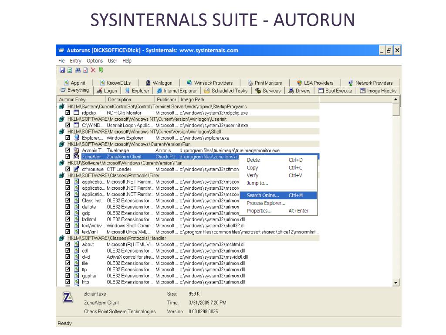This screenshot has height=335, width=446.
Task: Switch to the Winlogon tab
Action: [159, 83]
